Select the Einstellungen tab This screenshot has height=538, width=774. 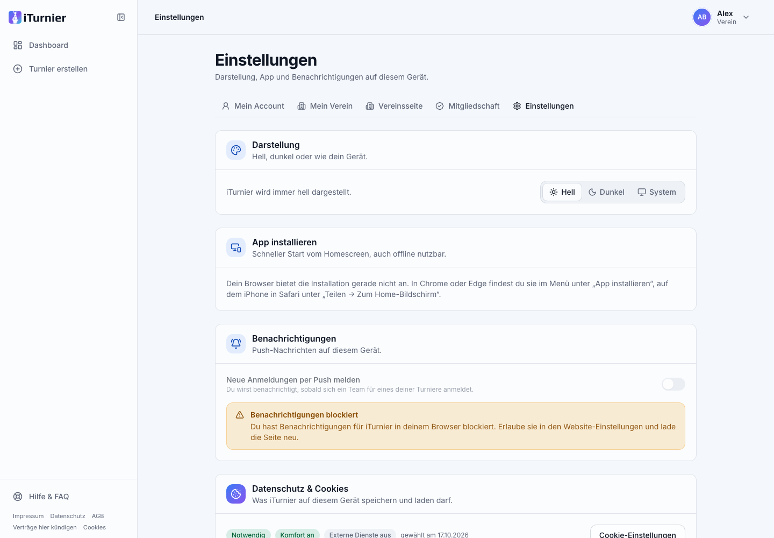(x=543, y=106)
